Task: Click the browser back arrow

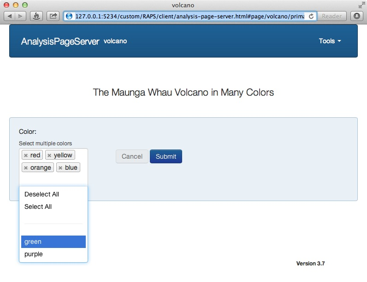Action: pyautogui.click(x=10, y=16)
